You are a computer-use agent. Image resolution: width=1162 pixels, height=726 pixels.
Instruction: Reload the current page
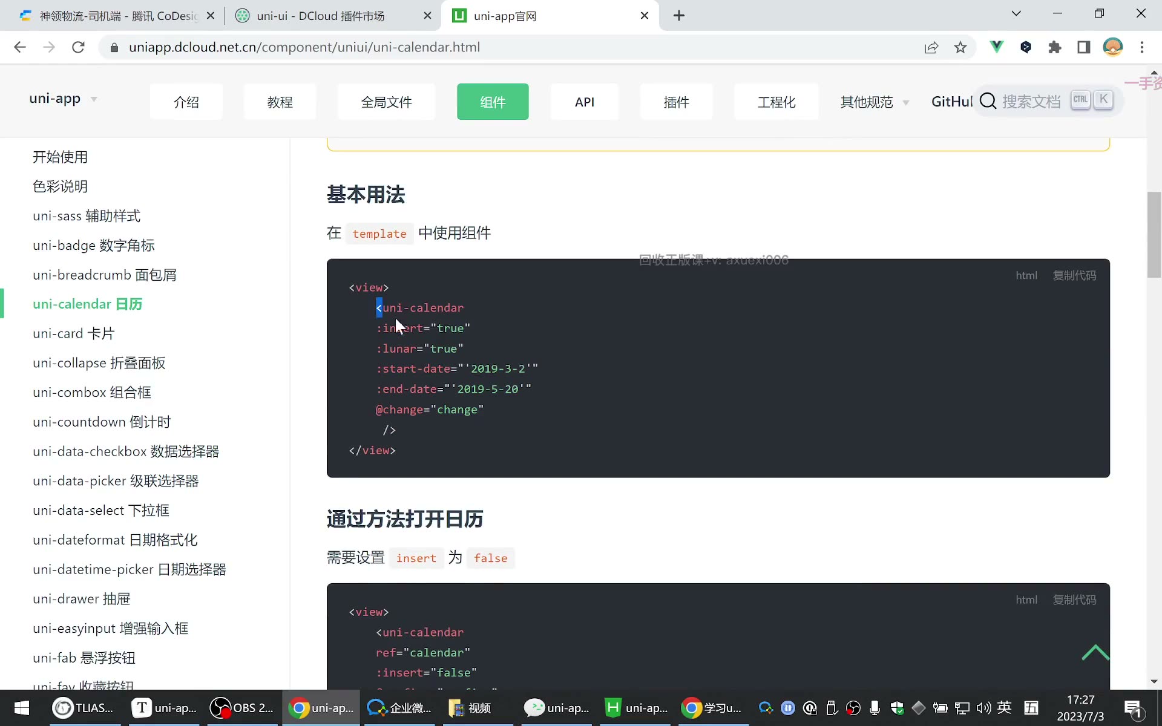[78, 47]
